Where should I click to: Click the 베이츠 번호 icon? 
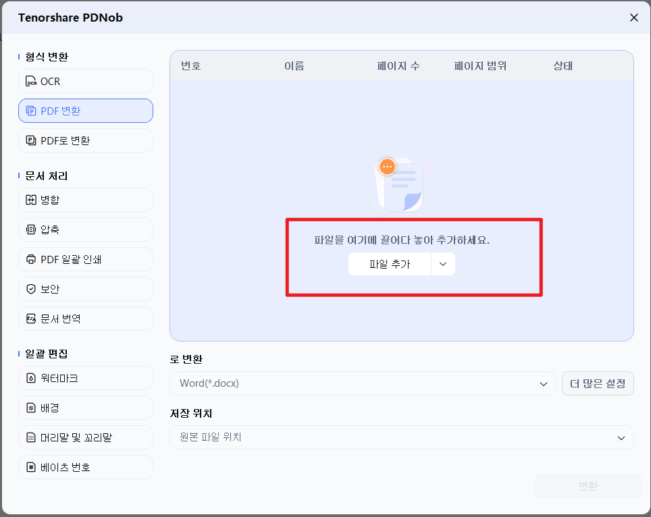click(x=31, y=467)
